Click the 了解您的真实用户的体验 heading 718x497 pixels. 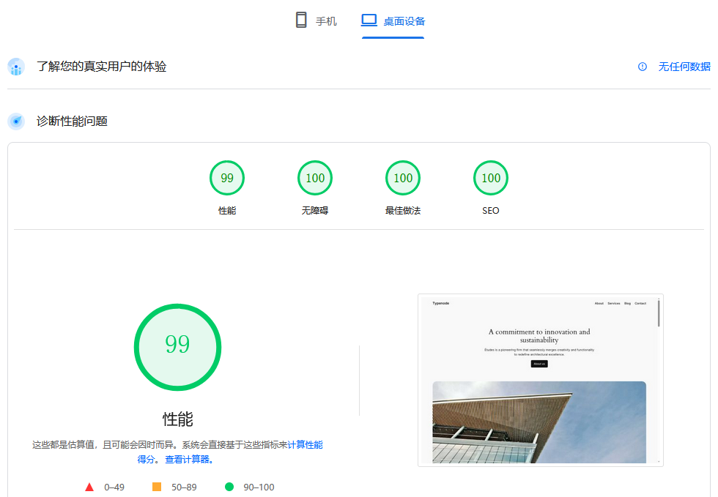(x=102, y=67)
